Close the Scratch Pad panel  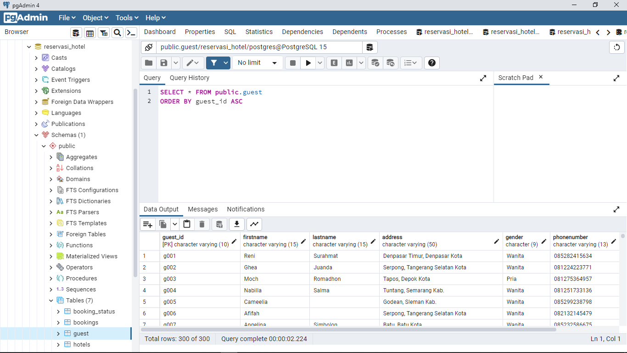click(540, 78)
